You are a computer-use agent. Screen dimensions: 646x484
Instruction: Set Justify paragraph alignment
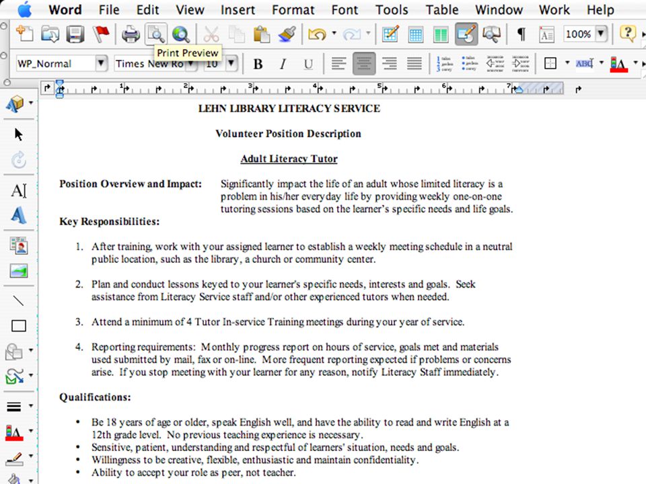click(x=415, y=64)
